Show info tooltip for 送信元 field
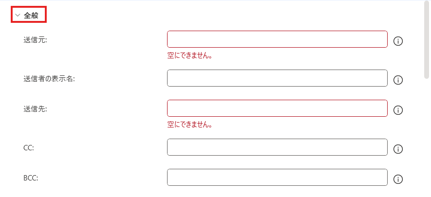 pyautogui.click(x=398, y=41)
